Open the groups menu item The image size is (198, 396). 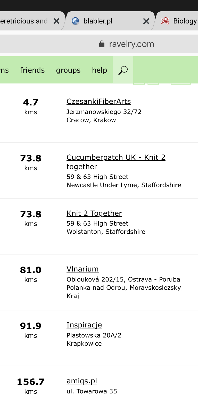[x=68, y=70]
